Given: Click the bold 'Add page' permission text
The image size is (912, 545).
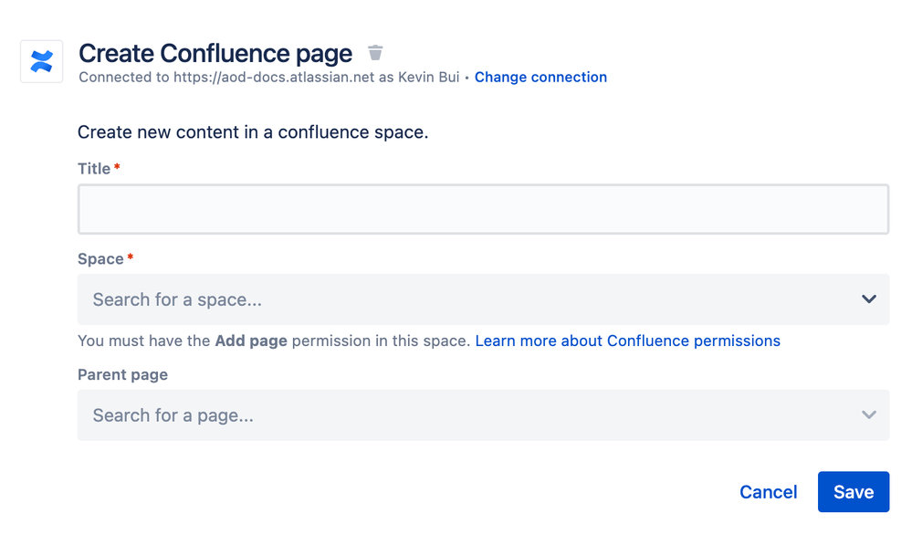Looking at the screenshot, I should tap(251, 341).
